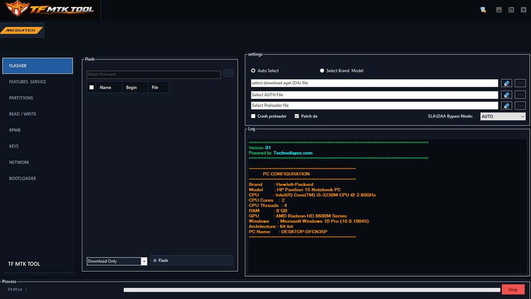Clear the Preloader file field with eraser icon
Screen dimensions: 531x299
[506, 106]
